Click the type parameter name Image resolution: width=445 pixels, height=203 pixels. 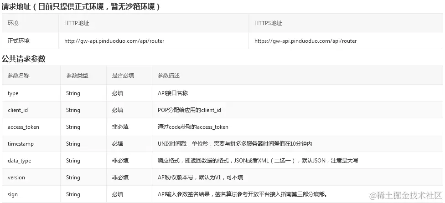13,93
